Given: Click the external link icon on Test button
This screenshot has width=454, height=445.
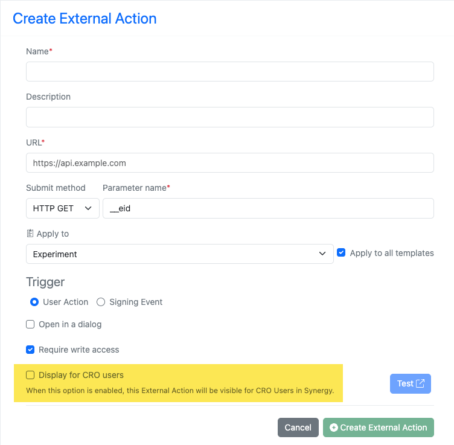Looking at the screenshot, I should (420, 383).
